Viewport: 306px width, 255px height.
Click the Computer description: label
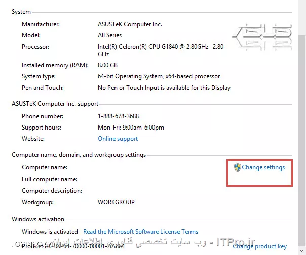52,191
